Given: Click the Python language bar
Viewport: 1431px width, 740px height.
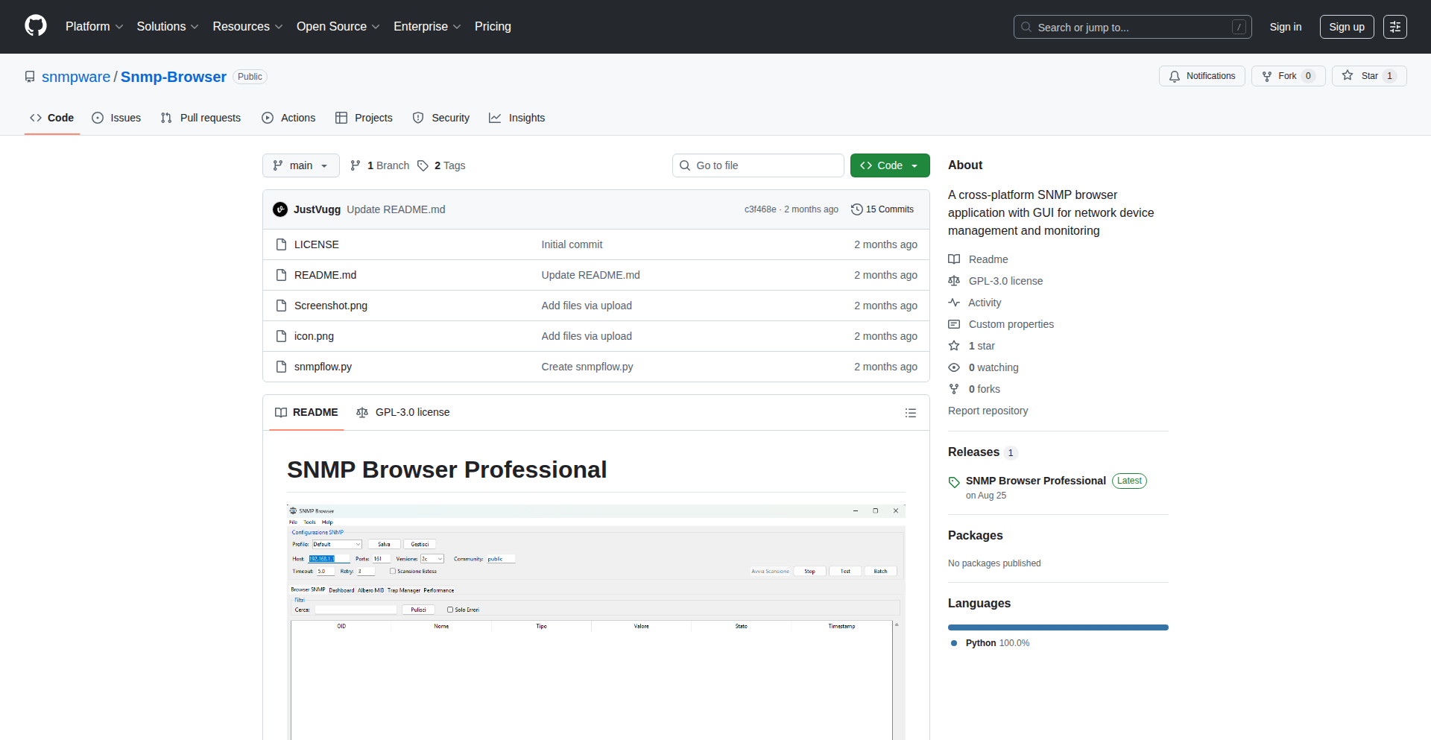Looking at the screenshot, I should coord(1058,627).
